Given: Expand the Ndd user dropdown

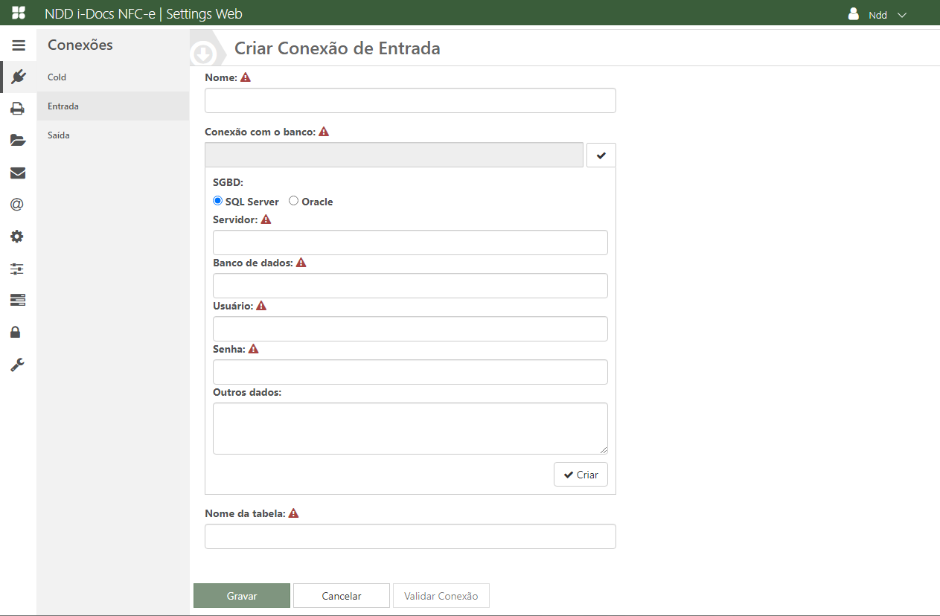Looking at the screenshot, I should tap(878, 15).
